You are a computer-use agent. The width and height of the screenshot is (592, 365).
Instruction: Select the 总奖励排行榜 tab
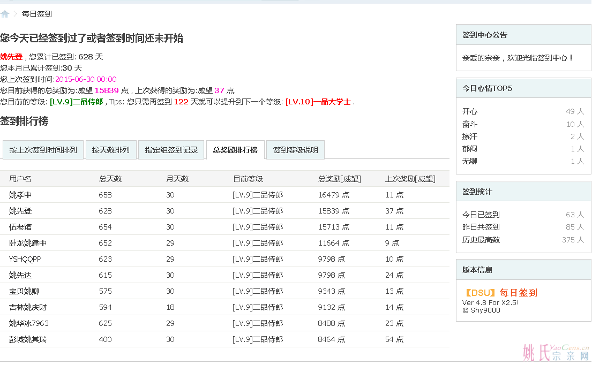(235, 150)
